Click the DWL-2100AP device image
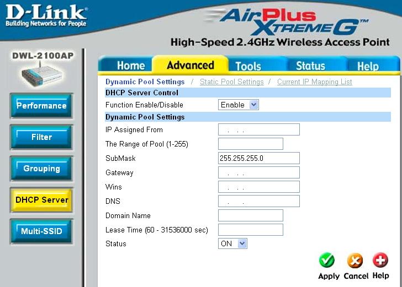Image resolution: width=402 pixels, height=287 pixels. 42,75
